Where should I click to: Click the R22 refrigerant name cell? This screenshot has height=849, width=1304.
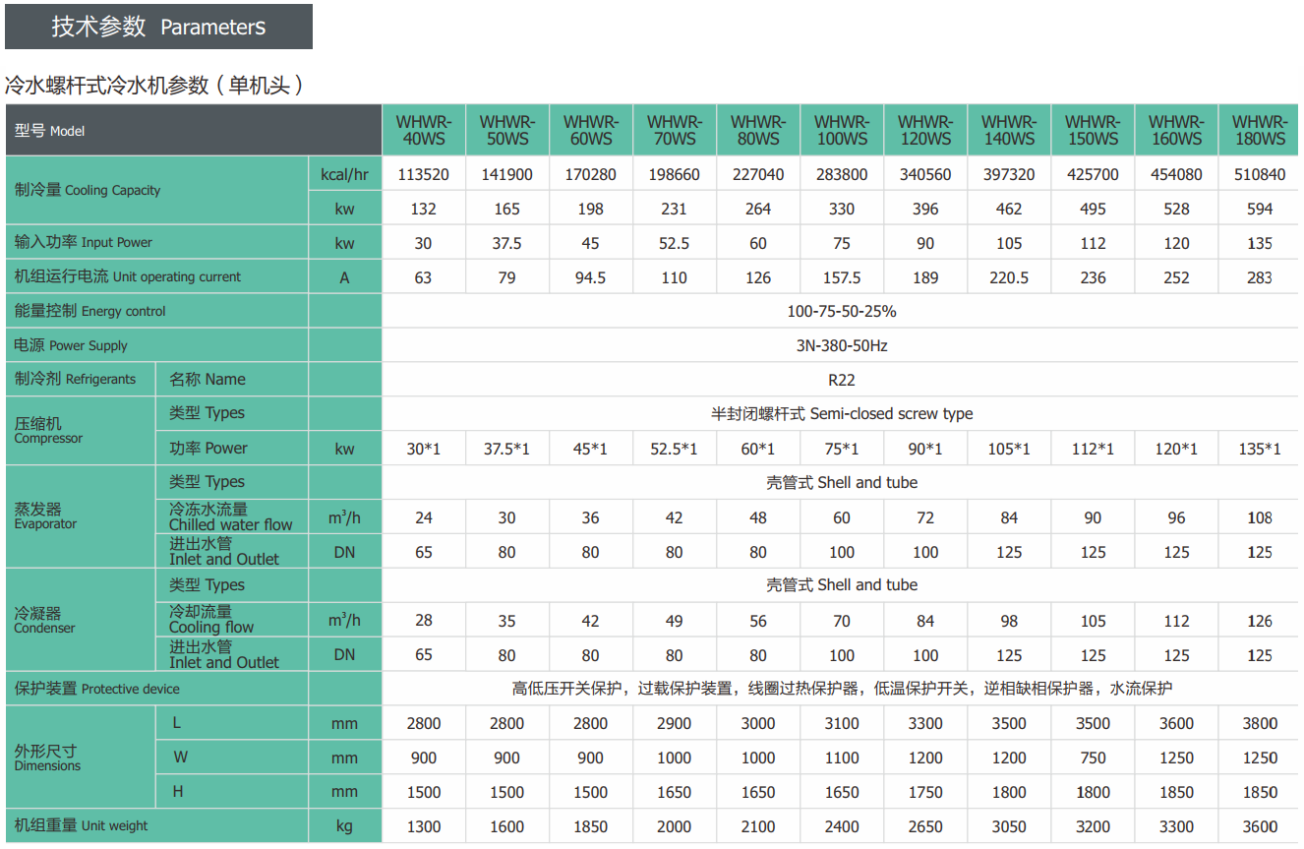841,380
